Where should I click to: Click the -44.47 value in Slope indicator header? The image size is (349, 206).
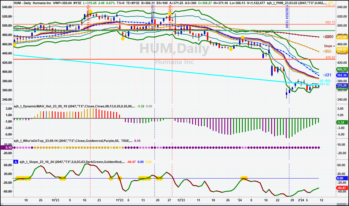pos(131,162)
